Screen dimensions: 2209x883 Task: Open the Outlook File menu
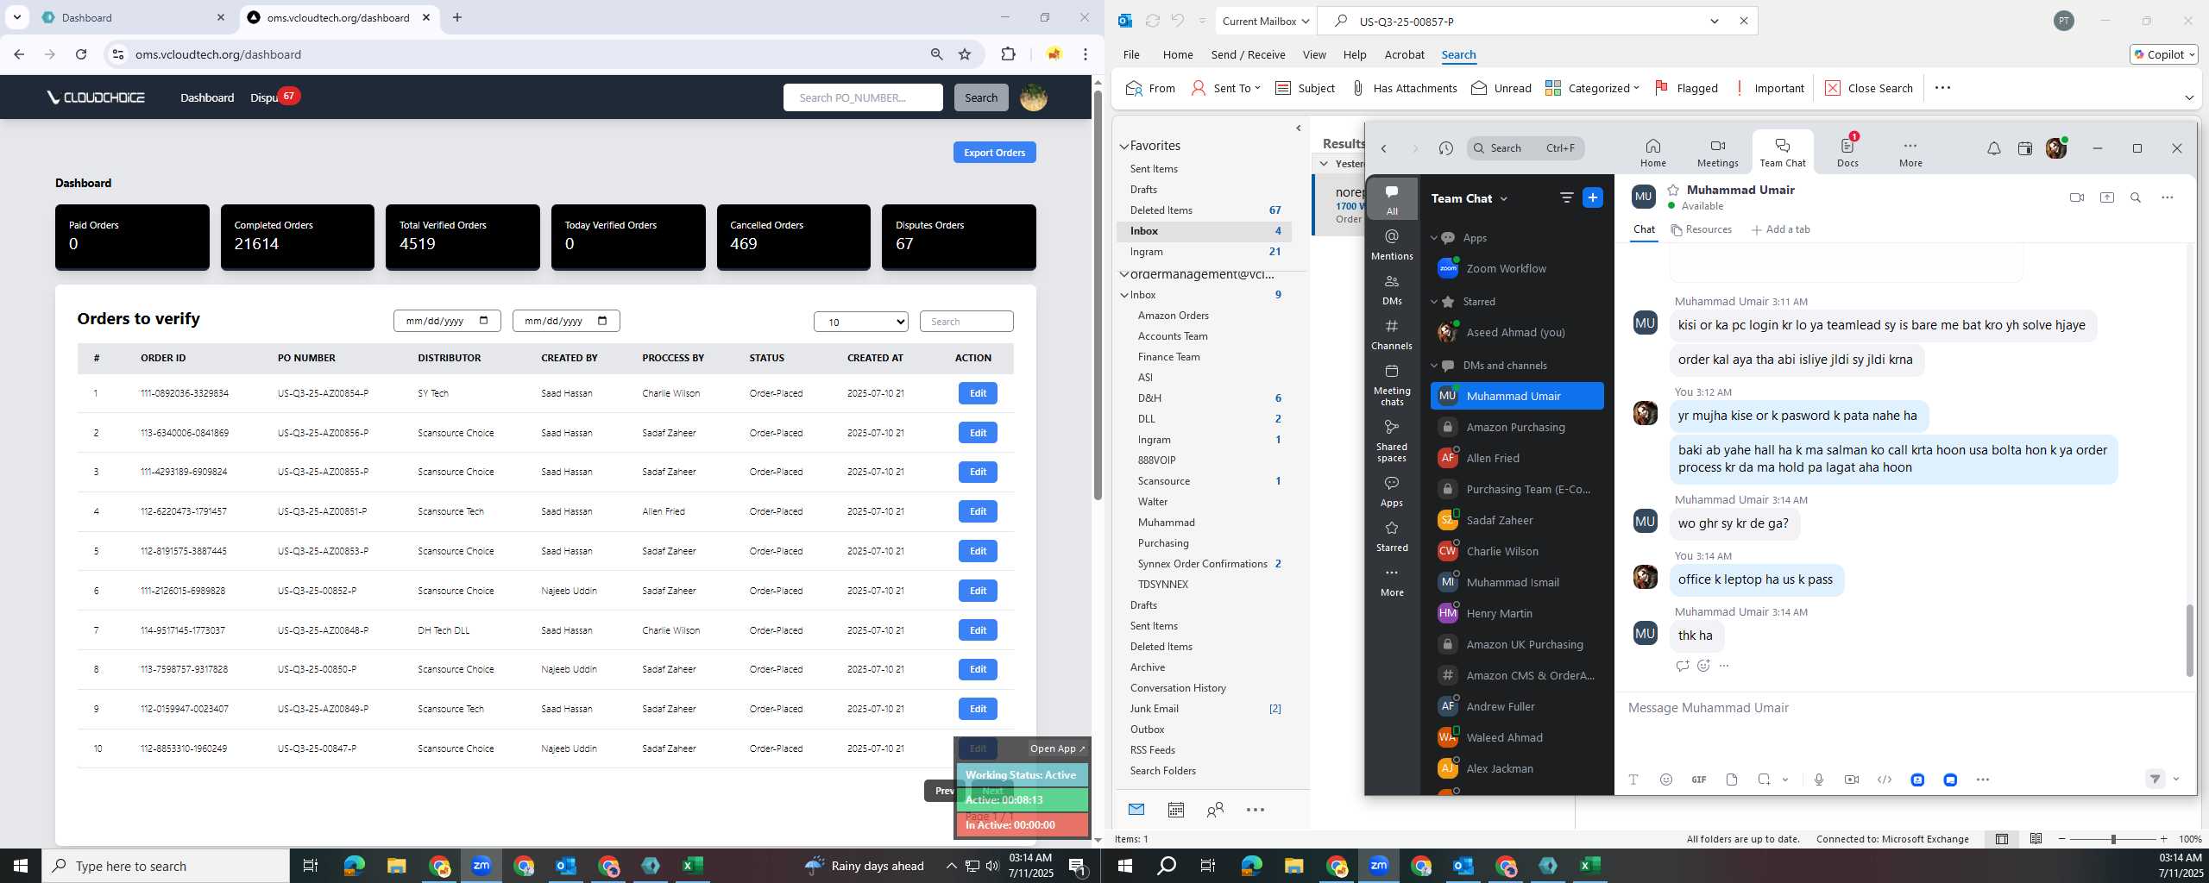pyautogui.click(x=1130, y=54)
